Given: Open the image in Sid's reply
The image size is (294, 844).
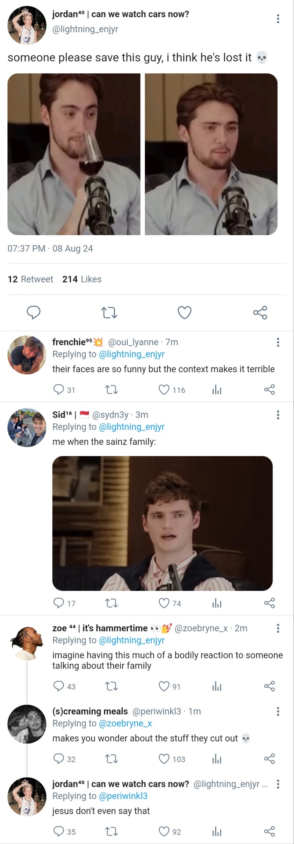Looking at the screenshot, I should coord(162,523).
